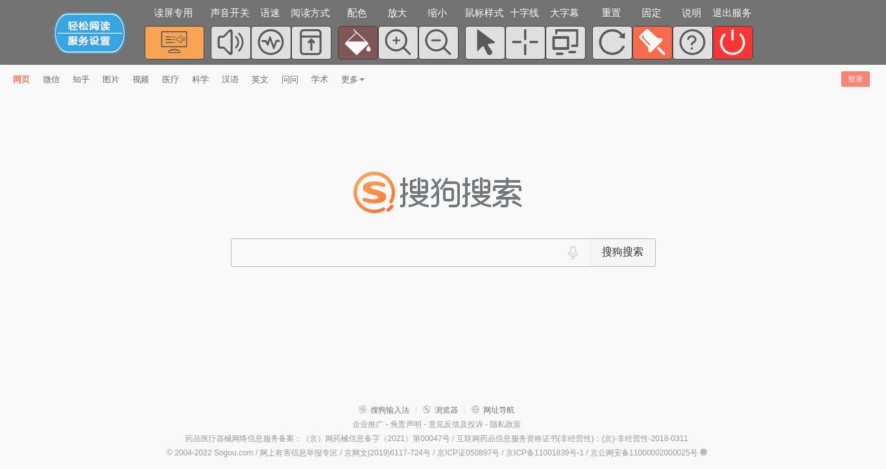Image resolution: width=886 pixels, height=469 pixels.
Task: Click the 登录 login button
Action: pyautogui.click(x=856, y=79)
